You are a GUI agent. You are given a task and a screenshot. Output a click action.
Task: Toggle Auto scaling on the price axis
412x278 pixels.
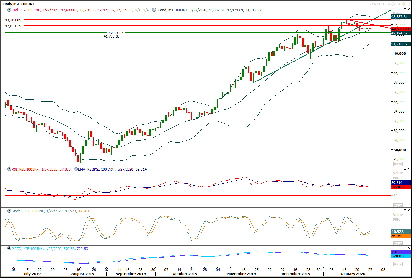398,164
